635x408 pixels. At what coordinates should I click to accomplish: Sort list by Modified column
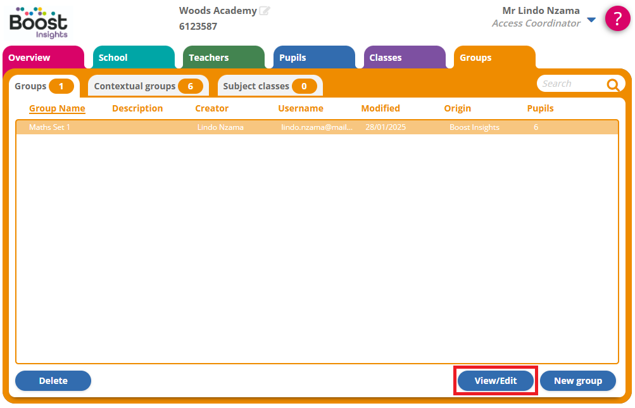point(380,108)
